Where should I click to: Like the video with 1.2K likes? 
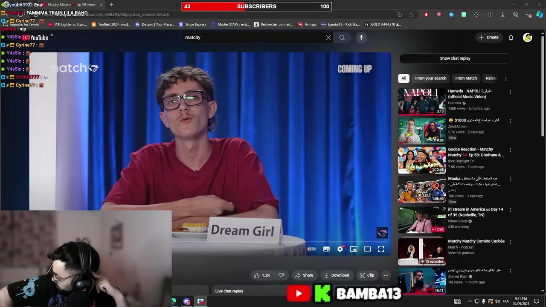tap(262, 275)
